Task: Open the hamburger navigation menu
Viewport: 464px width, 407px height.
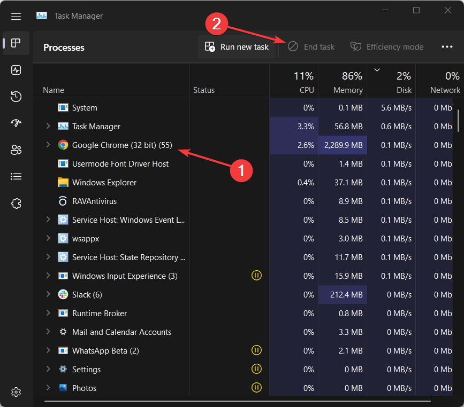Action: (x=16, y=17)
